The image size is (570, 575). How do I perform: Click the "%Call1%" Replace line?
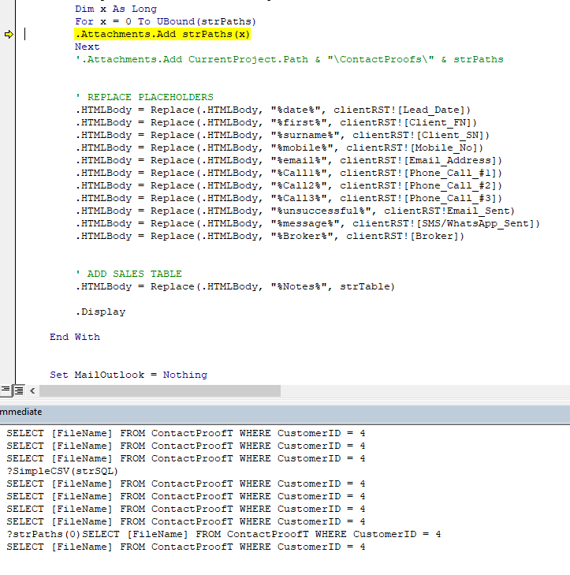pyautogui.click(x=289, y=173)
